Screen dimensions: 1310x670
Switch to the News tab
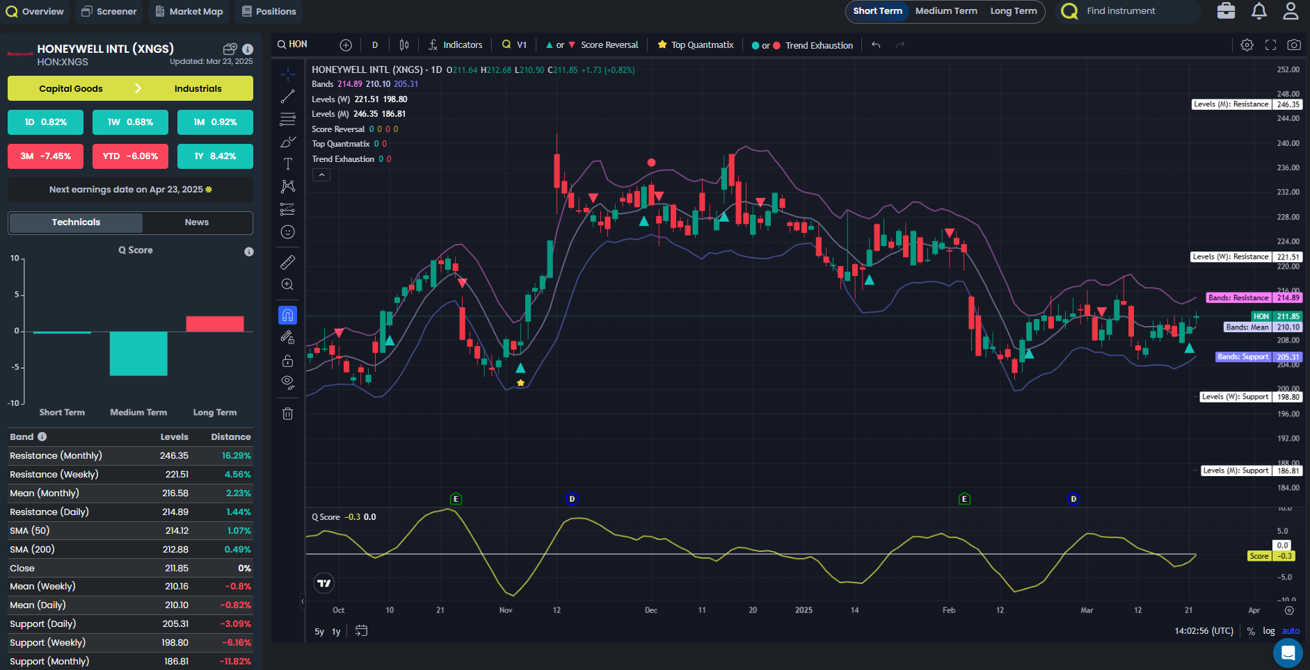point(197,222)
